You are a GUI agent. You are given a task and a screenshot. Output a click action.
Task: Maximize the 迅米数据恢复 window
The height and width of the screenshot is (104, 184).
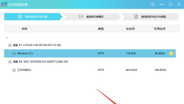pyautogui.click(x=171, y=4)
